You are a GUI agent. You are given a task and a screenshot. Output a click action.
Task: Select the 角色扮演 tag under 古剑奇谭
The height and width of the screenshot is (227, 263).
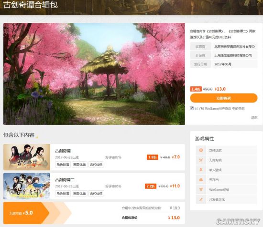(x=63, y=165)
